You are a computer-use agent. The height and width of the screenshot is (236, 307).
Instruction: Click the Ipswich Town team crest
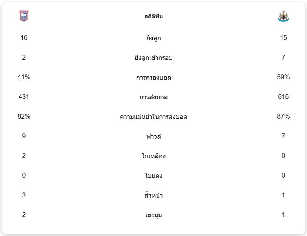point(24,16)
